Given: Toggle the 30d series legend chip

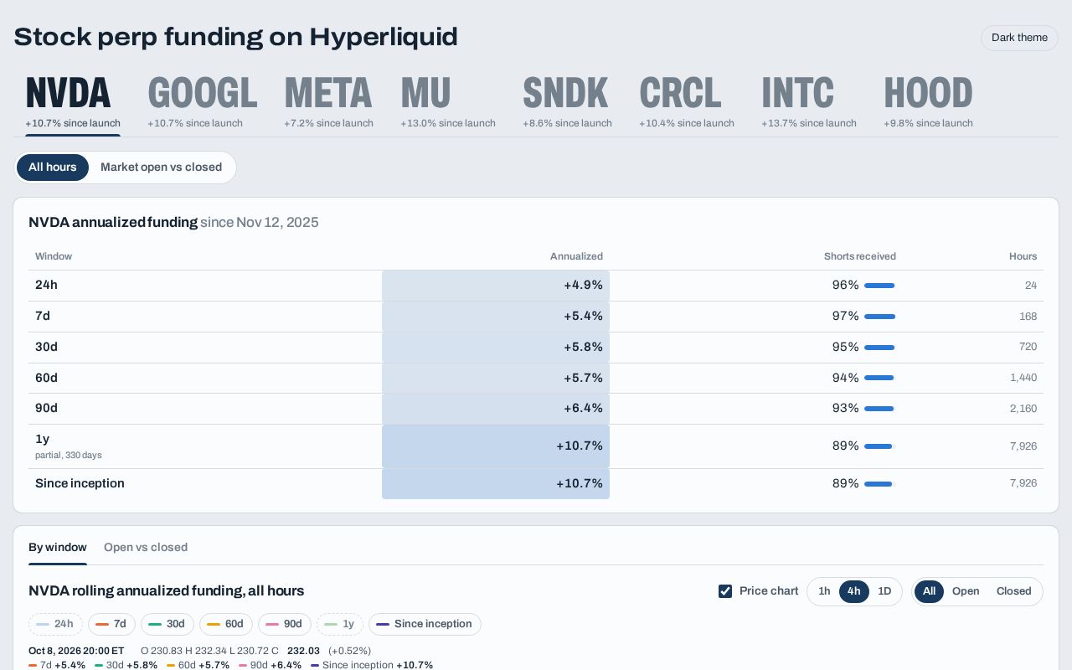Looking at the screenshot, I should (x=167, y=624).
